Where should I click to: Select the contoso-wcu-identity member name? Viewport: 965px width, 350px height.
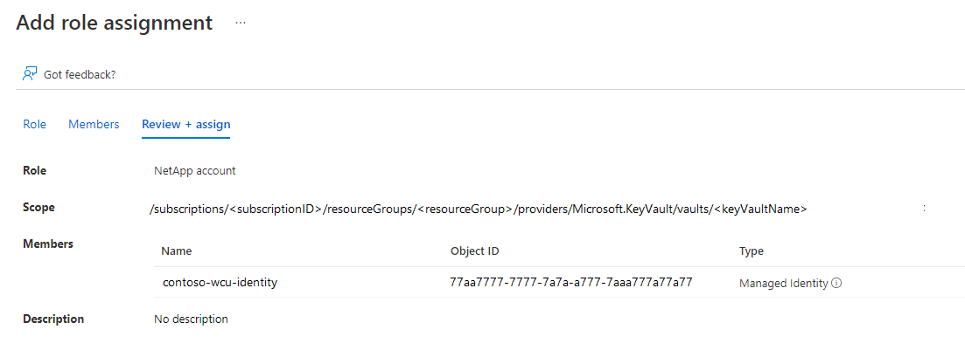[x=220, y=283]
